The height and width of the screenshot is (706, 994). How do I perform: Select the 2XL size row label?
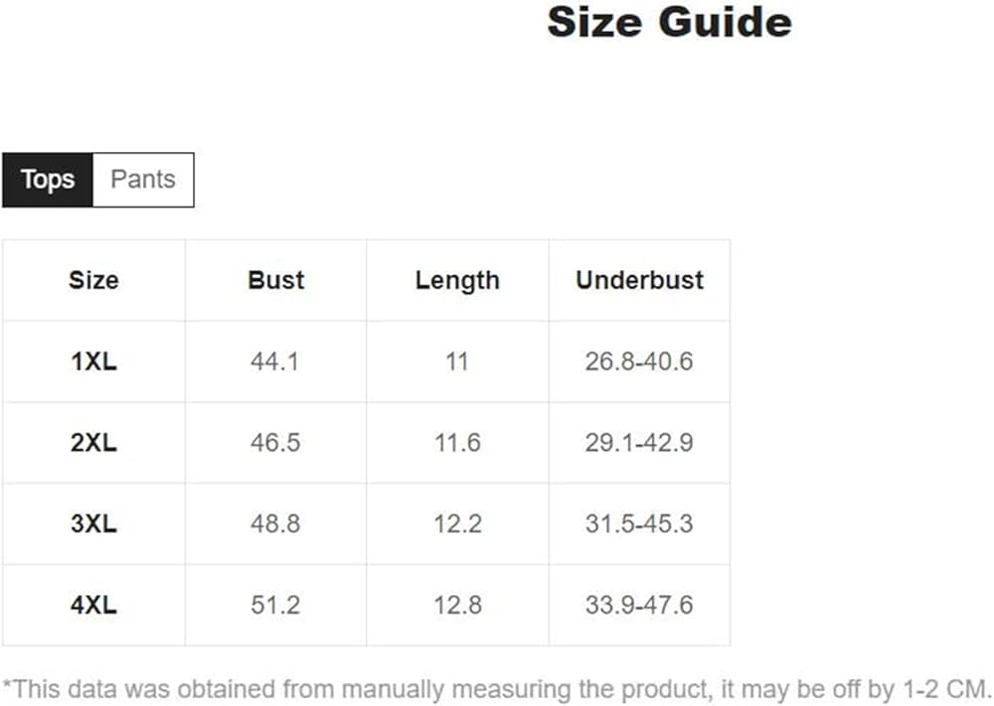(x=93, y=443)
